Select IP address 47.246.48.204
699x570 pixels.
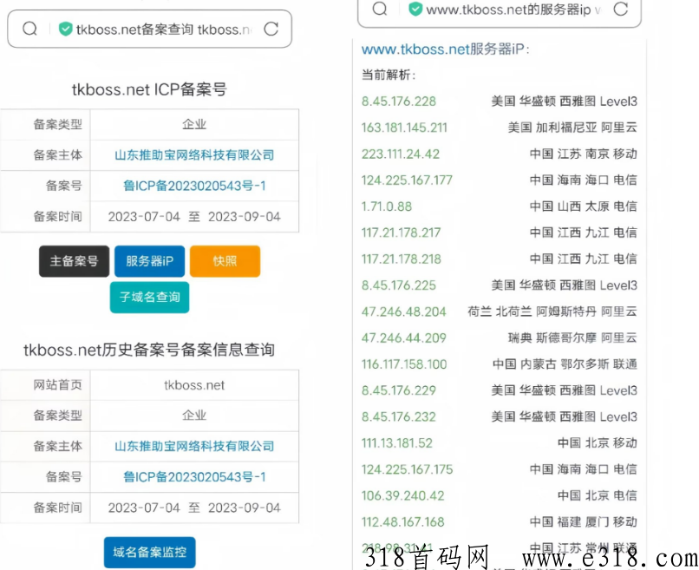tap(403, 311)
